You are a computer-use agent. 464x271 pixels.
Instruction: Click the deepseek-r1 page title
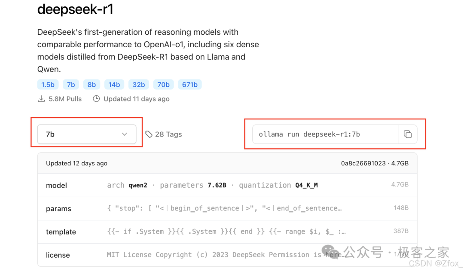pos(75,9)
